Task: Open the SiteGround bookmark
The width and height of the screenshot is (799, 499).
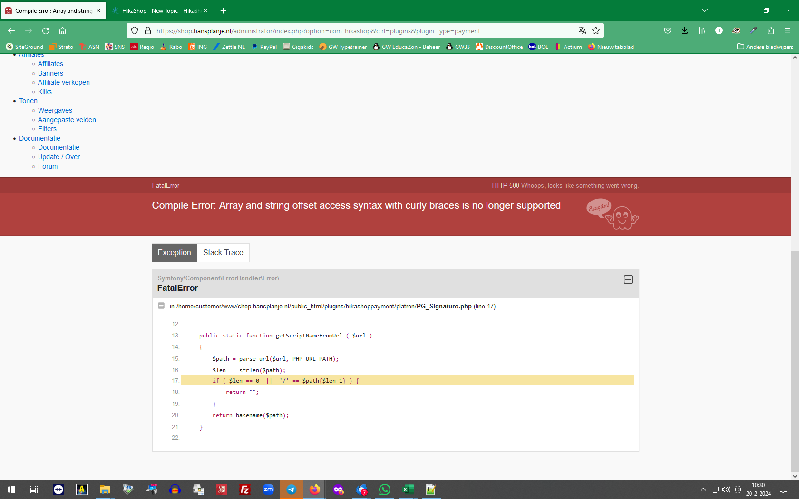Action: [x=24, y=47]
